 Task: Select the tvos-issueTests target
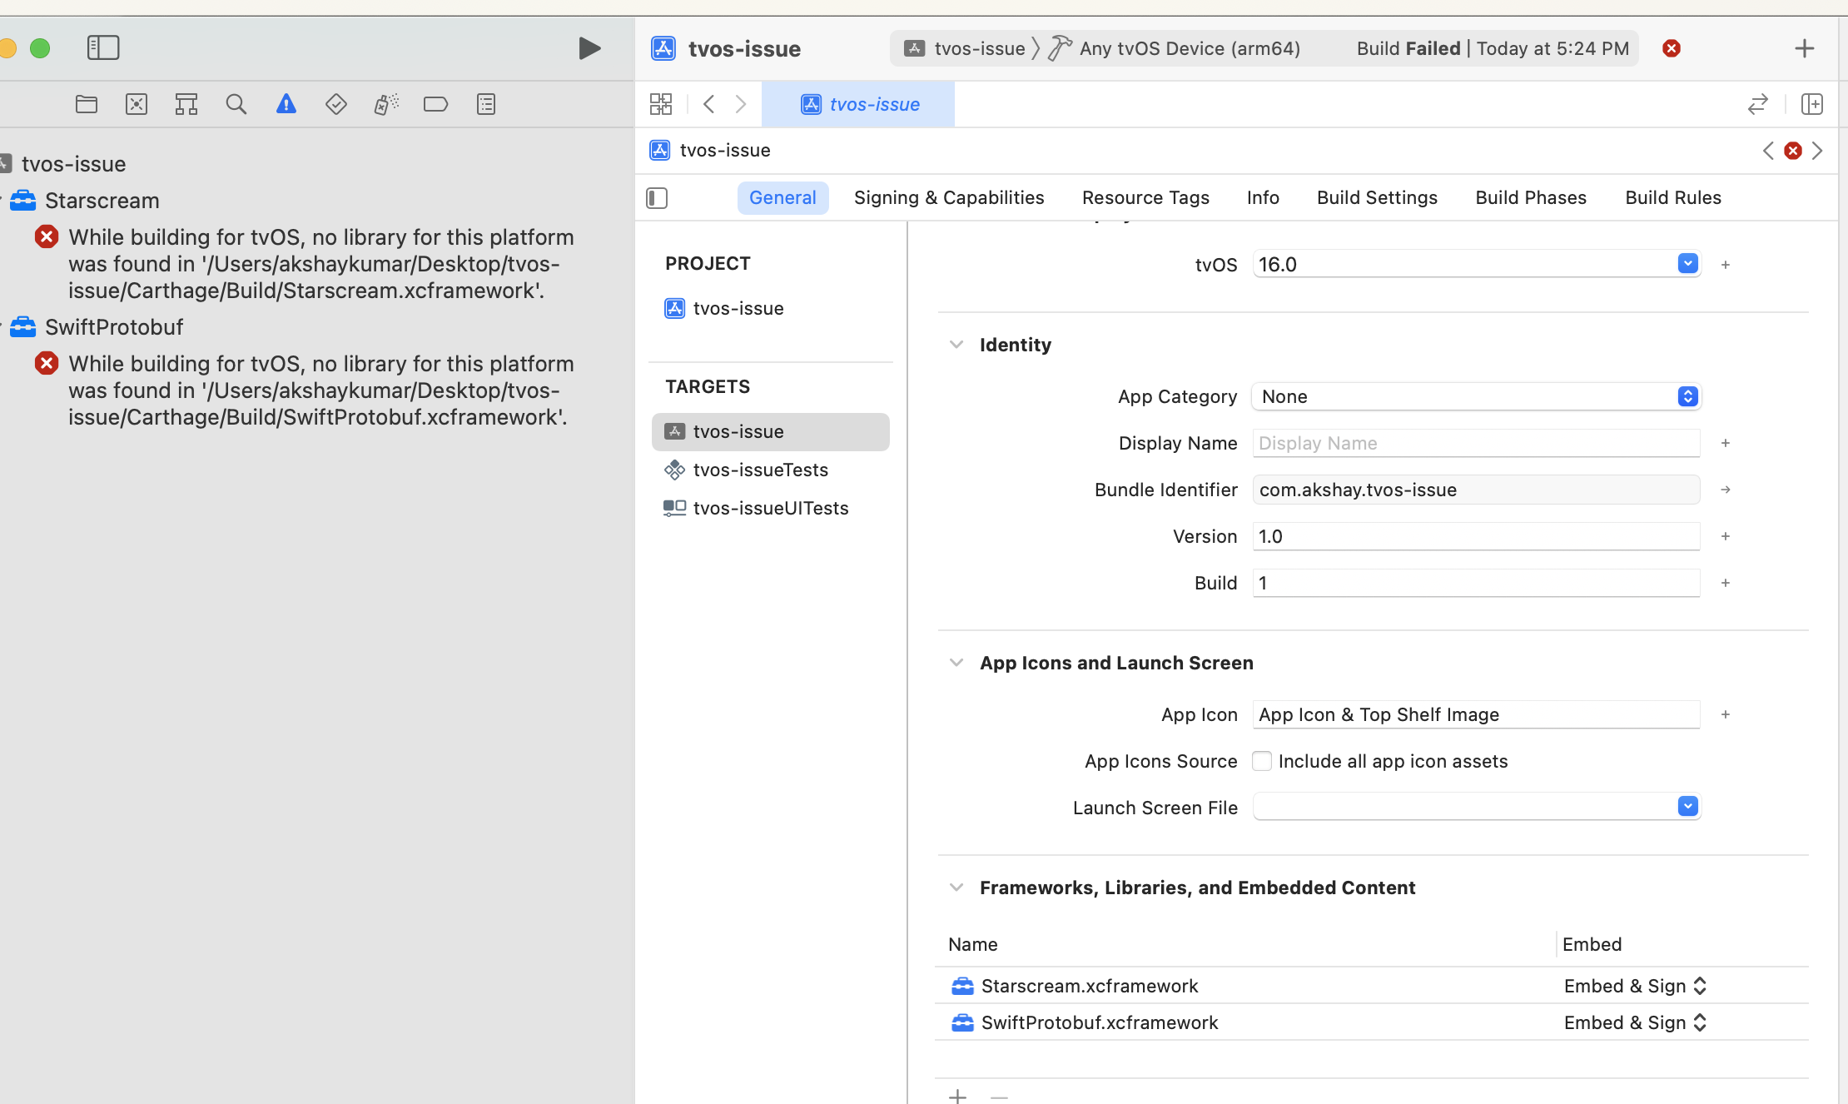point(760,470)
